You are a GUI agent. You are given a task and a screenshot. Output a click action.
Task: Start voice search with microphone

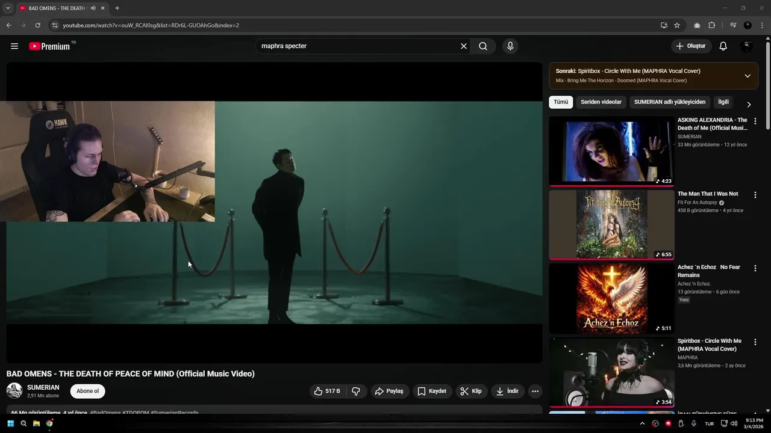tap(510, 46)
